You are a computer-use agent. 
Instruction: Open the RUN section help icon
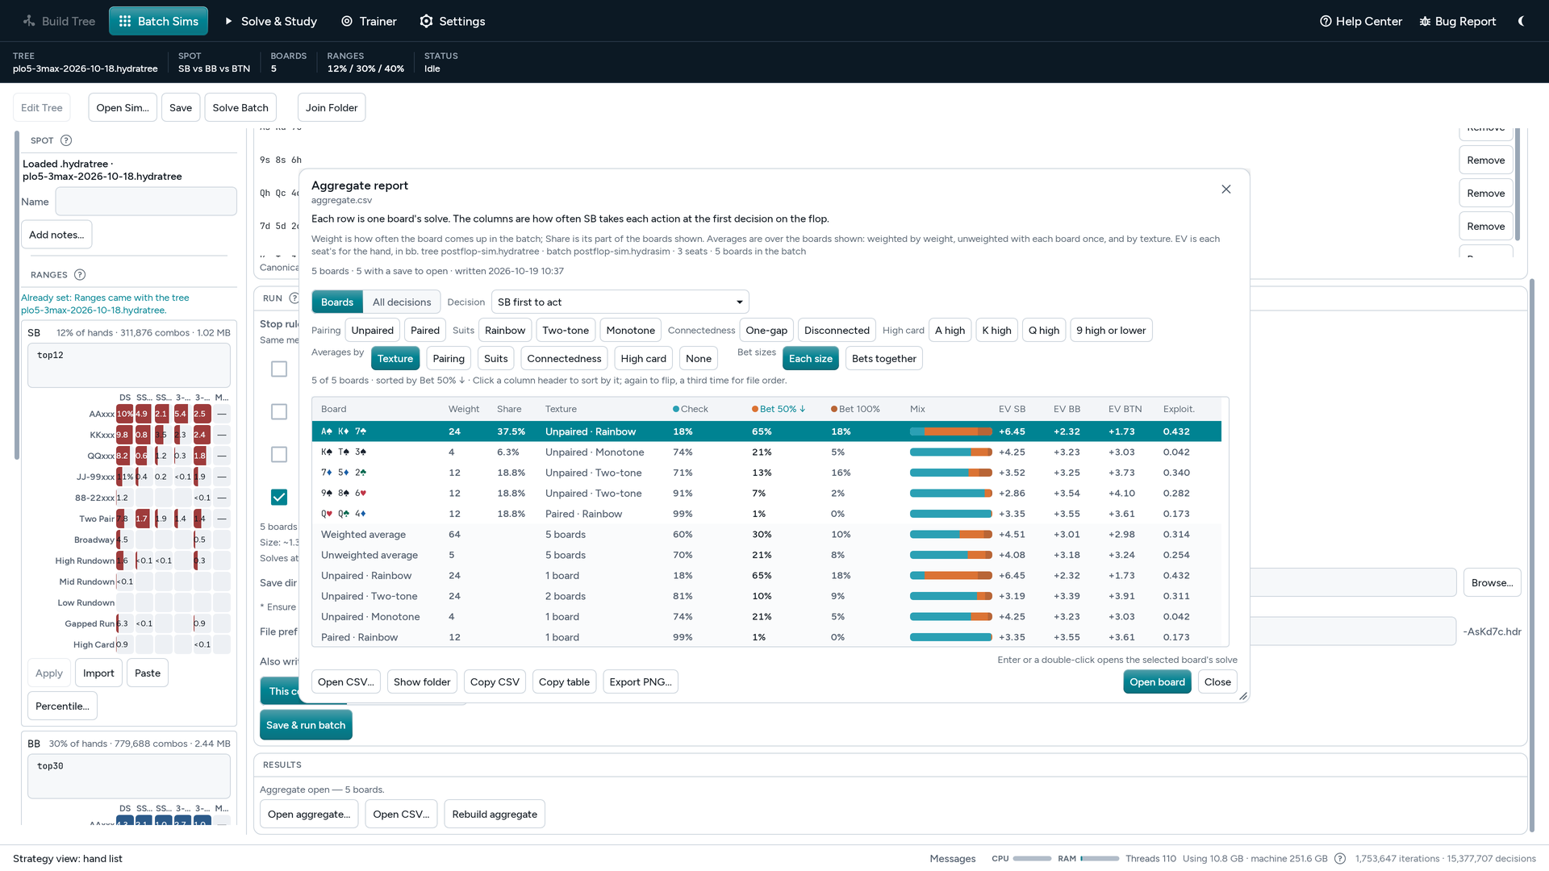[x=294, y=298]
